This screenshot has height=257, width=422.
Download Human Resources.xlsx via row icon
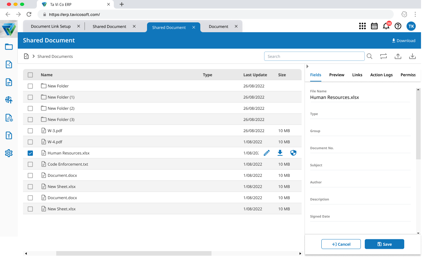[x=280, y=153]
